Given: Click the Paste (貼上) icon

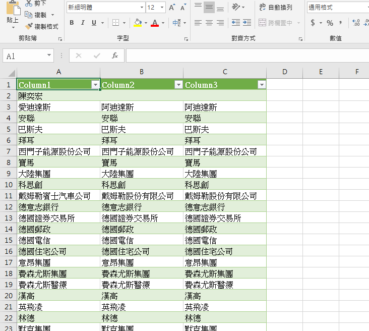Looking at the screenshot, I should tap(13, 8).
